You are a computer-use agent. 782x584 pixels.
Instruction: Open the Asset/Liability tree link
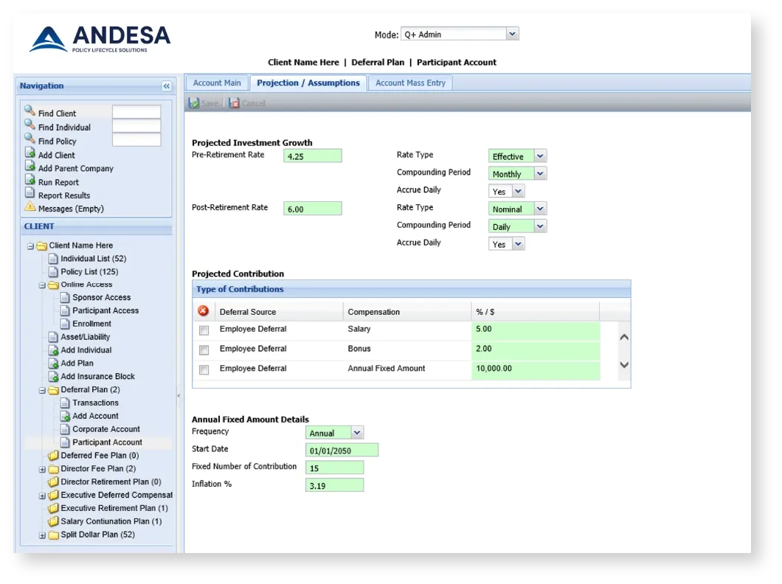click(x=86, y=337)
